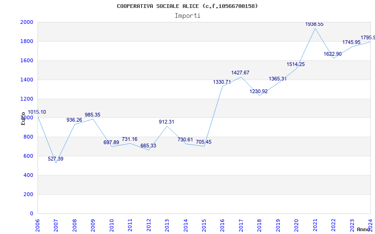Screen dimensions: 375x234
Task: Click data label 1330.71
Action: [x=222, y=82]
